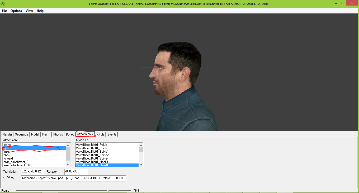Switch to the Physics tab

(58, 134)
